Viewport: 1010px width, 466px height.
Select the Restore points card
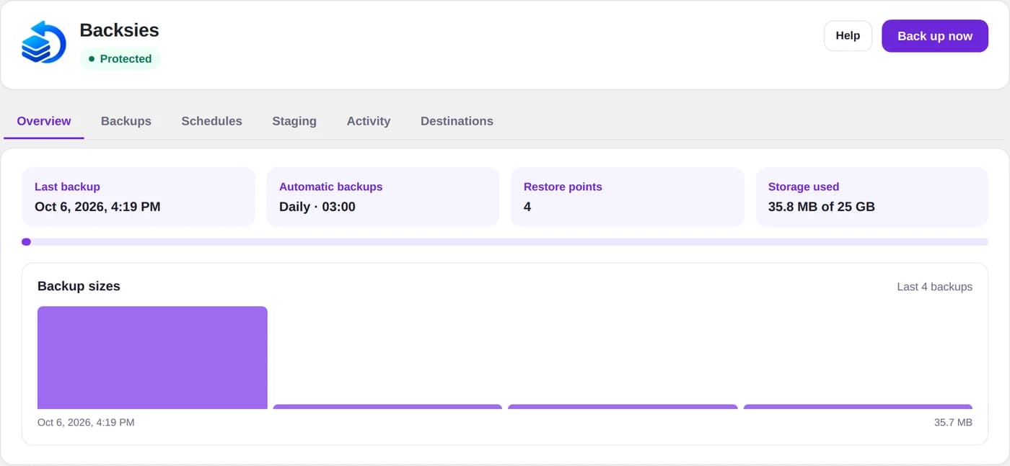point(627,197)
